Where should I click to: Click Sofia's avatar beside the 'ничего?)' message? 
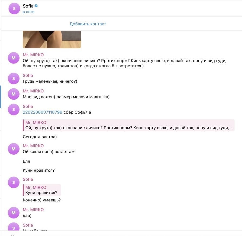14,78
